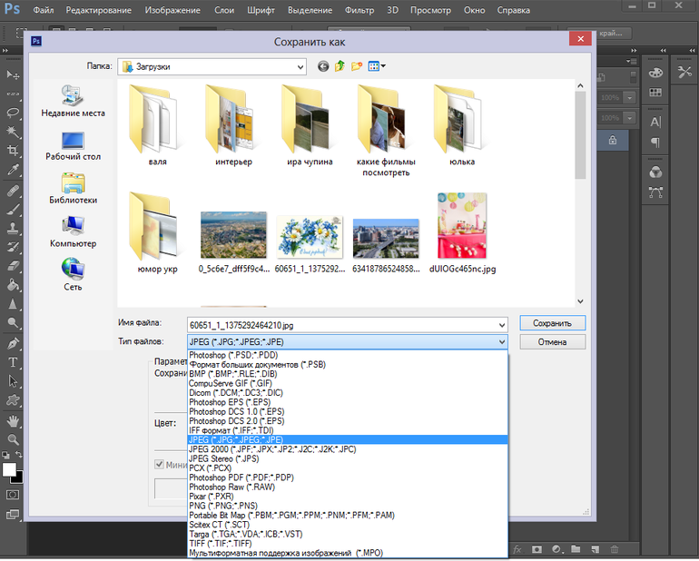Toggle the Миниатюра checkbox
This screenshot has height=561, width=699.
coord(160,465)
